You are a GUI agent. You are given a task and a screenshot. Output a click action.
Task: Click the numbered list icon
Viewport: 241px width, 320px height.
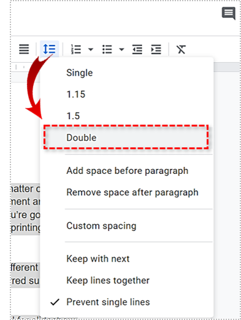click(76, 49)
